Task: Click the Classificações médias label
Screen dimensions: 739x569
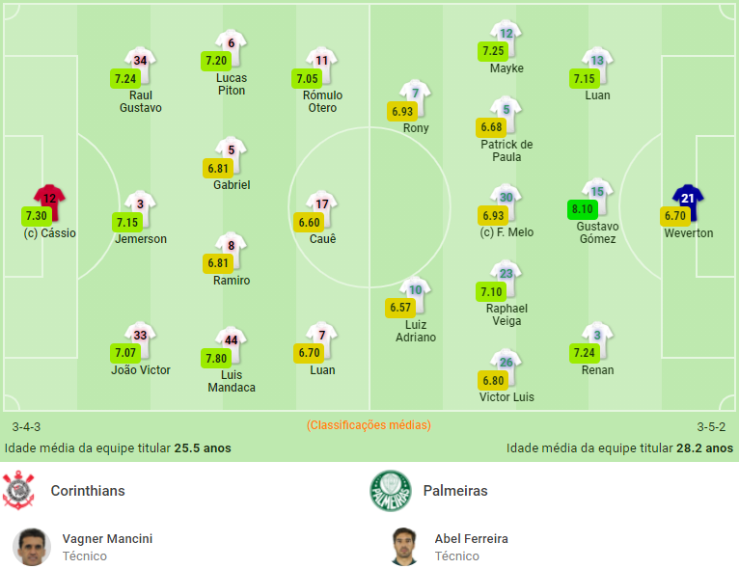Action: (x=369, y=425)
